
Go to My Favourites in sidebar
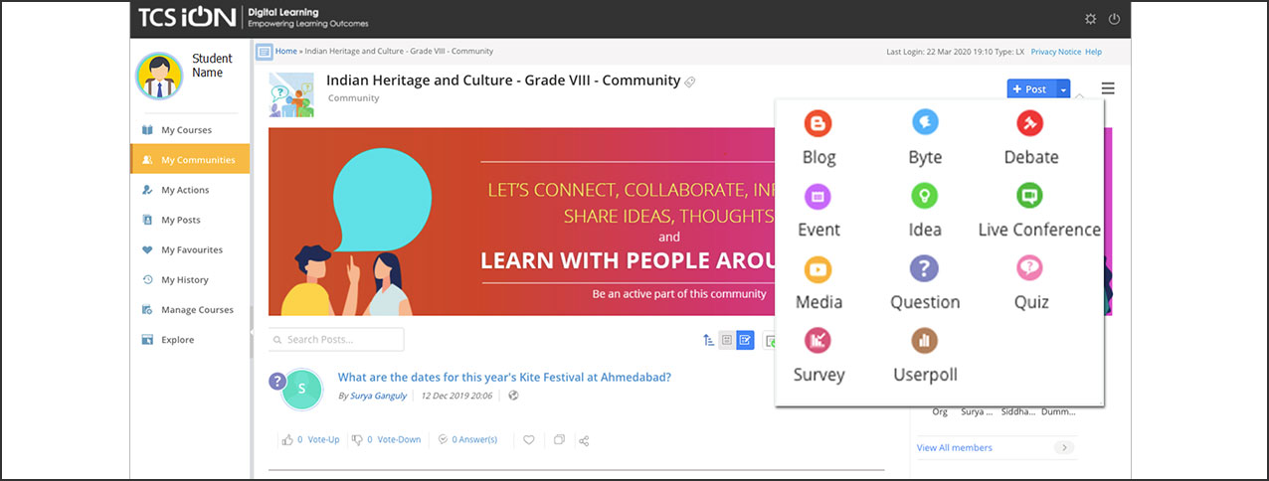[x=191, y=250]
